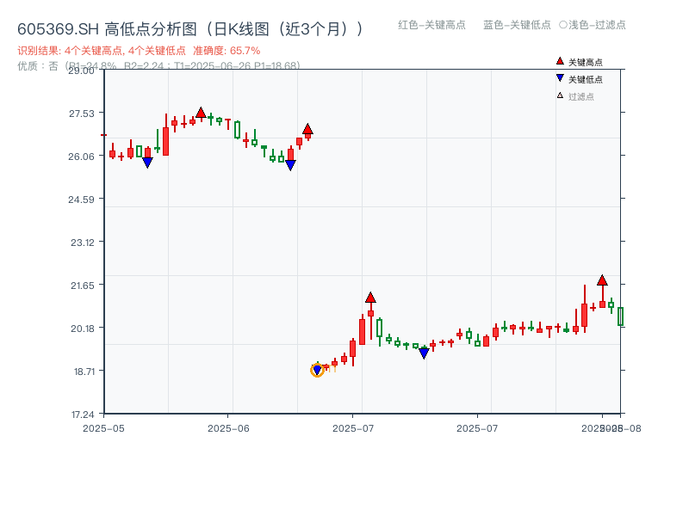Click the 准确度: 65.7% recognition result text

coord(228,48)
